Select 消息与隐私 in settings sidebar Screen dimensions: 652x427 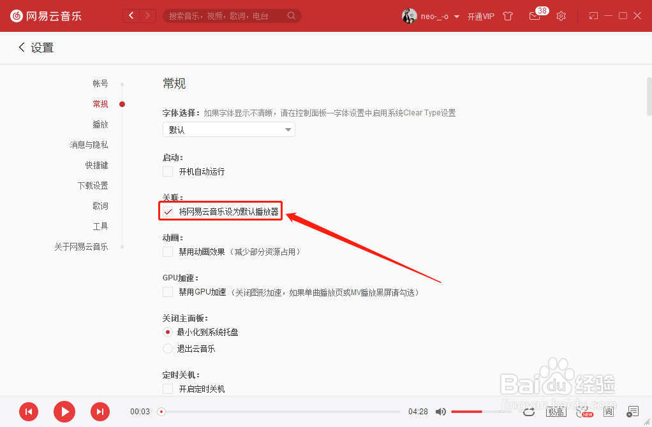tap(89, 145)
